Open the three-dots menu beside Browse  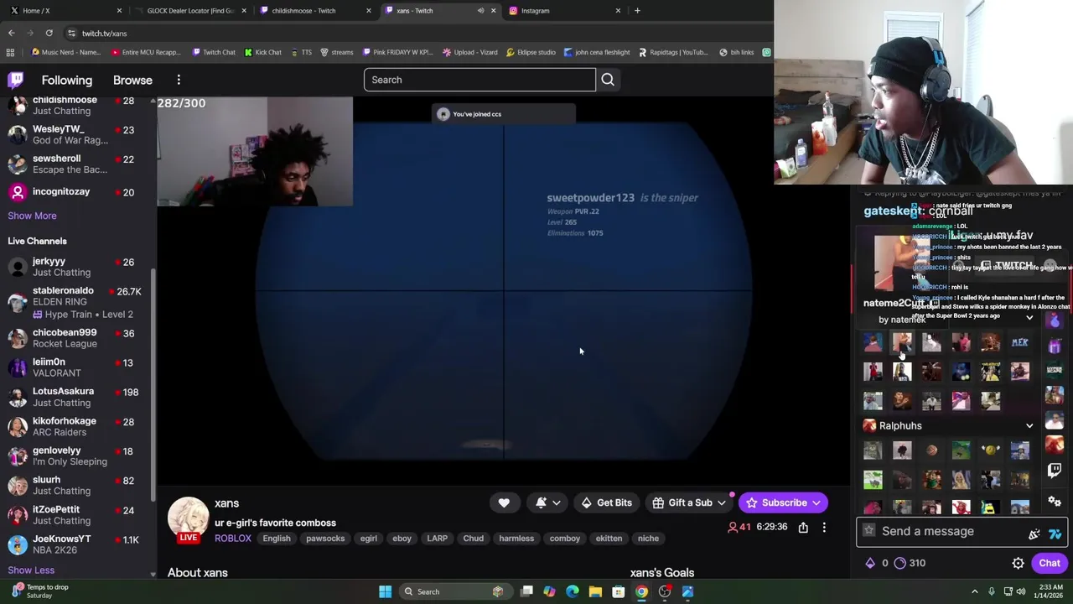(x=179, y=80)
